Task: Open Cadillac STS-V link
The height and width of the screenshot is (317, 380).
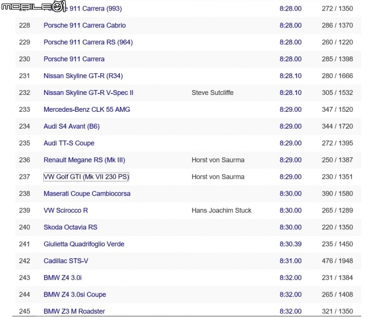Action: pos(66,261)
